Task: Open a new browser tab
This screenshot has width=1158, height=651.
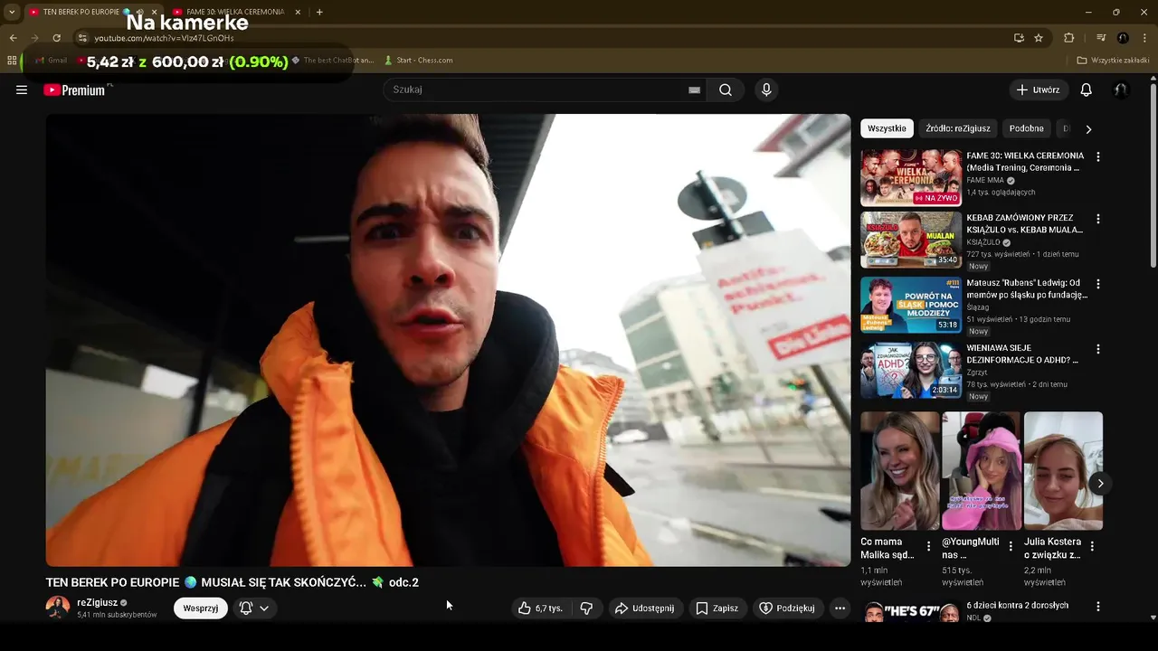Action: coord(319,12)
